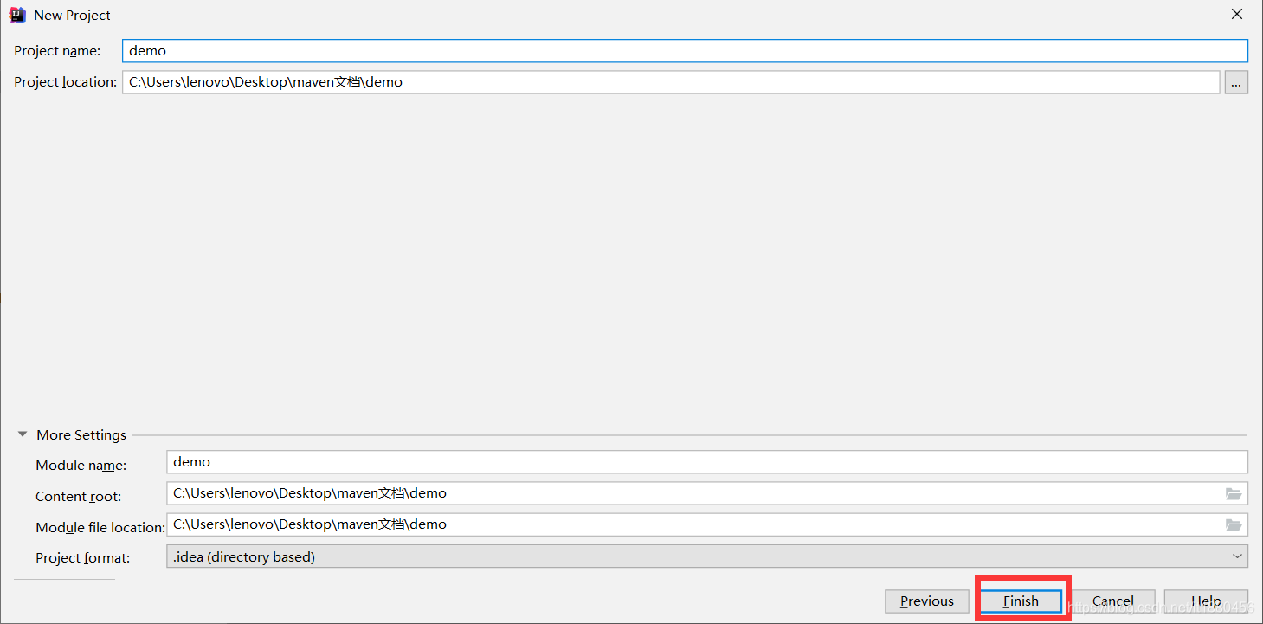Collapse the More Settings section
The width and height of the screenshot is (1263, 624).
(x=23, y=434)
